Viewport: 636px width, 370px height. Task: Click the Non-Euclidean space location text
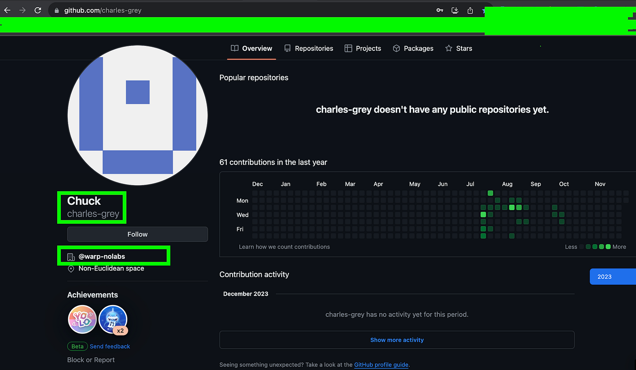click(111, 269)
